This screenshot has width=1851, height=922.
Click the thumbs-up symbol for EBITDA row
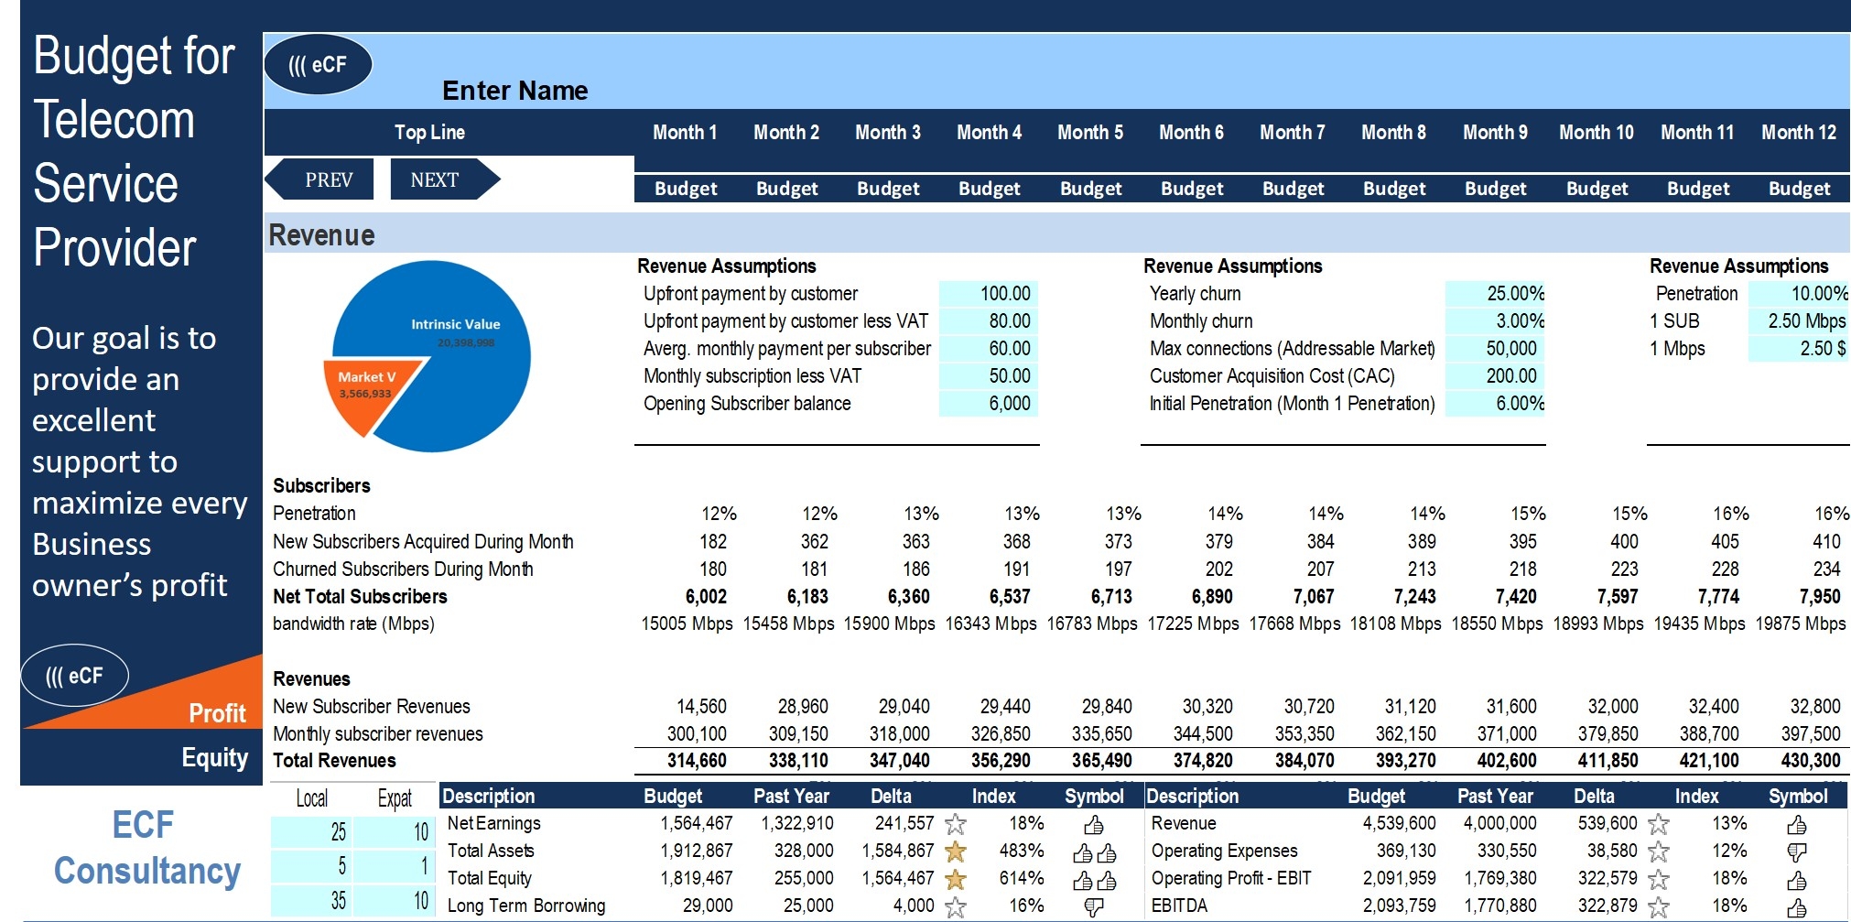coord(1796,906)
